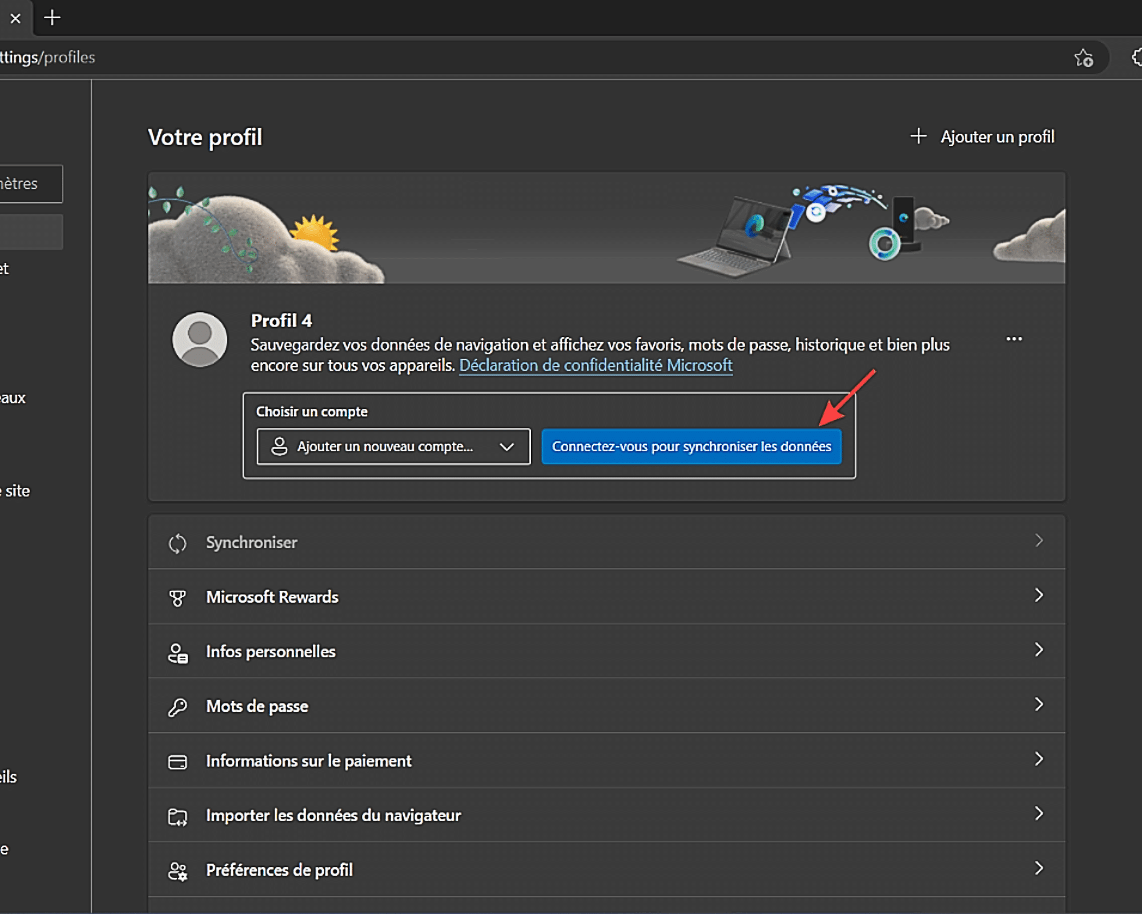Select the highlighted sidebar item
This screenshot has height=914, width=1142.
[31, 232]
